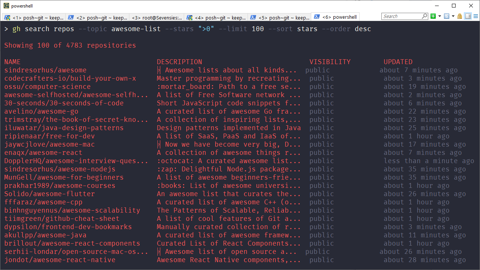Viewport: 480px width, 270px height.
Task: Click the PowerShell icon on tab <6>
Action: 317,17
